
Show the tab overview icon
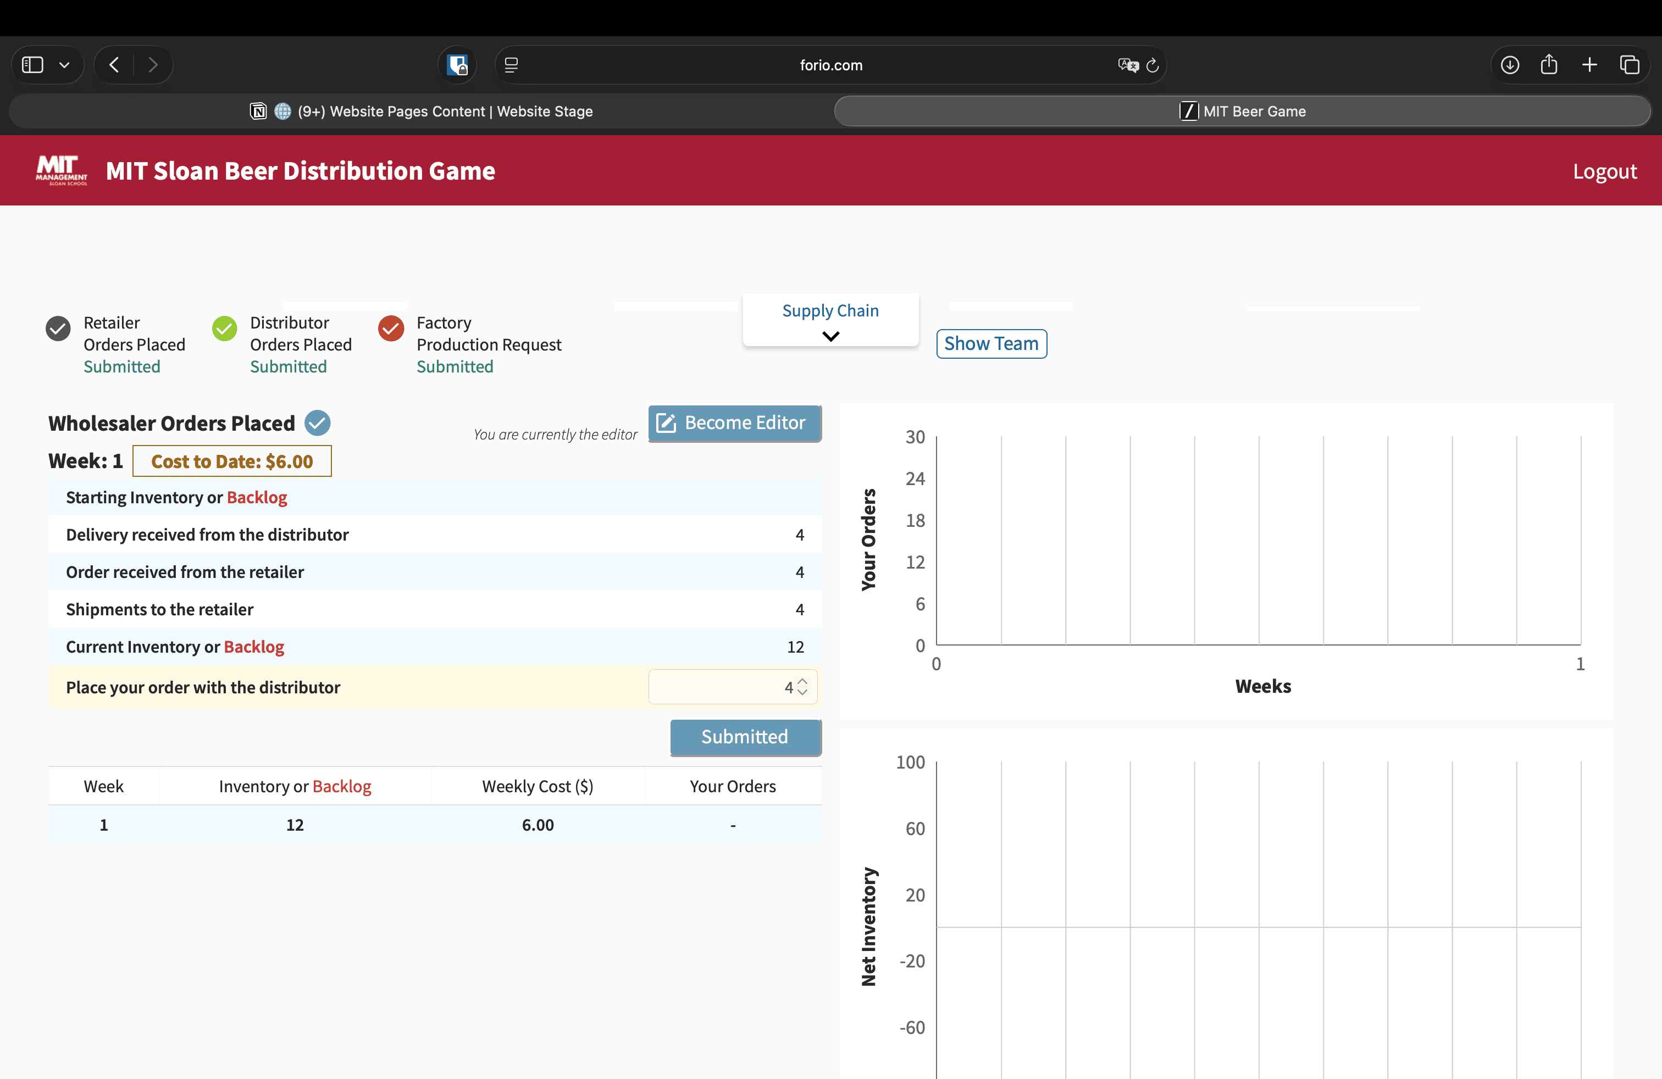pos(1629,65)
